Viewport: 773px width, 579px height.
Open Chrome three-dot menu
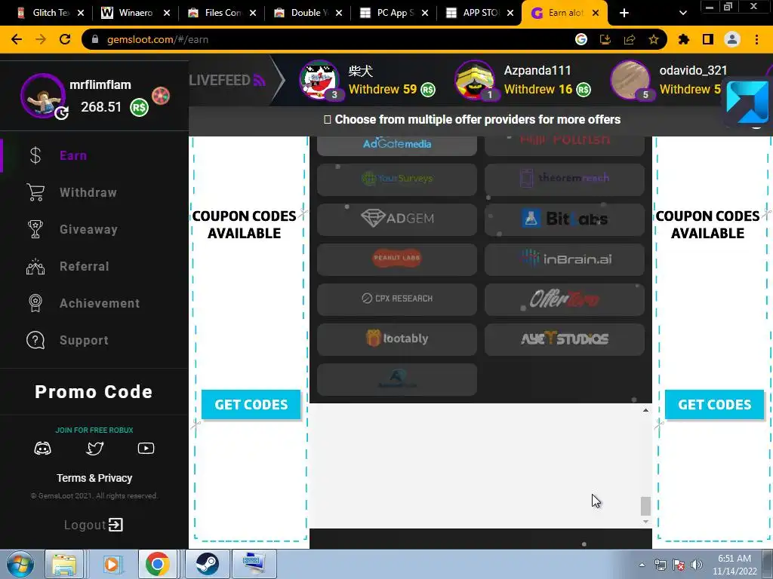[756, 39]
